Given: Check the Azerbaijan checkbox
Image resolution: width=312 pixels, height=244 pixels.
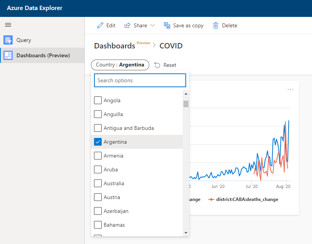Looking at the screenshot, I should point(98,211).
